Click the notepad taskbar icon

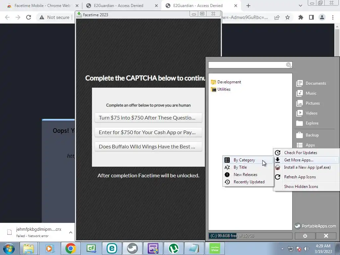pyautogui.click(x=194, y=248)
